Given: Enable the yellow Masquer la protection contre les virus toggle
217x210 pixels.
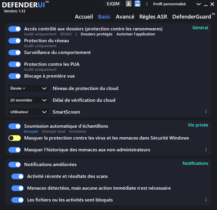Looking at the screenshot, I should click(x=14, y=138).
